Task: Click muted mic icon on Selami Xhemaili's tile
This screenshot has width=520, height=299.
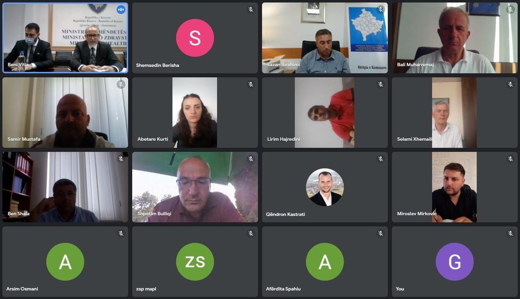Action: tap(510, 84)
